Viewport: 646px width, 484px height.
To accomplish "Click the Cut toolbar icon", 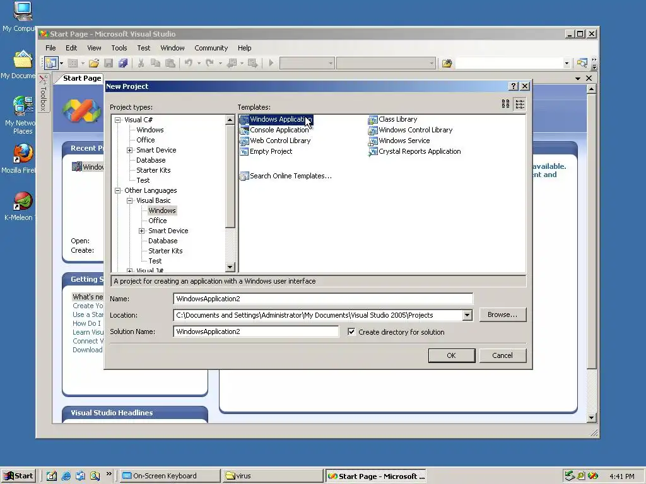I will (141, 63).
